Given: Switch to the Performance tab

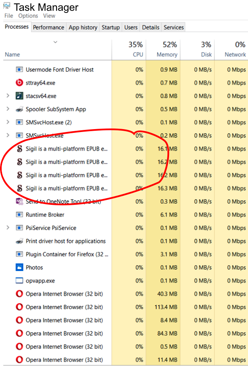Looking at the screenshot, I should 49,28.
